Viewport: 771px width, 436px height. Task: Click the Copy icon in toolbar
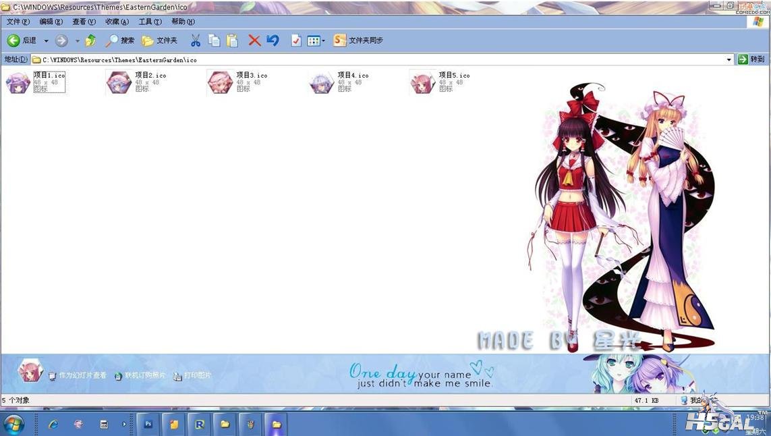[x=214, y=40]
